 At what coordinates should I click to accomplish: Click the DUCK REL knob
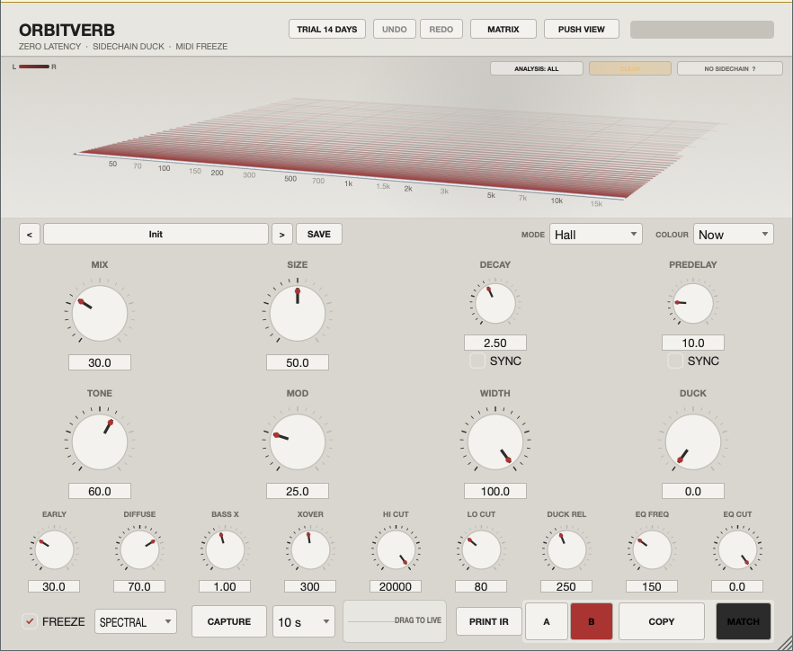[566, 549]
